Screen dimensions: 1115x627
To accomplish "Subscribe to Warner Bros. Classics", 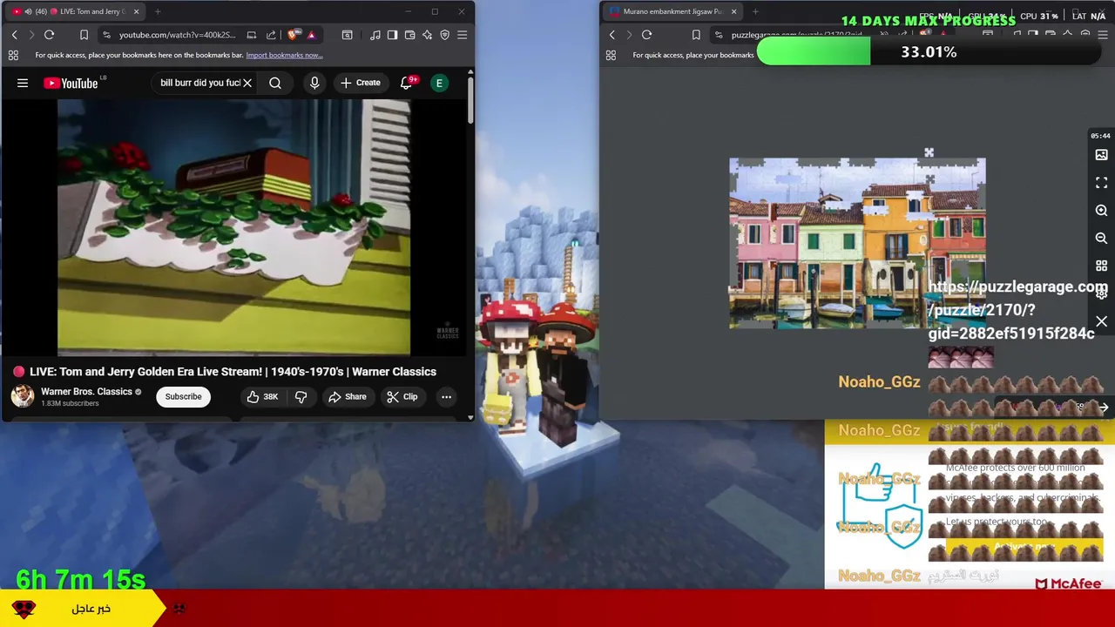I will [183, 396].
